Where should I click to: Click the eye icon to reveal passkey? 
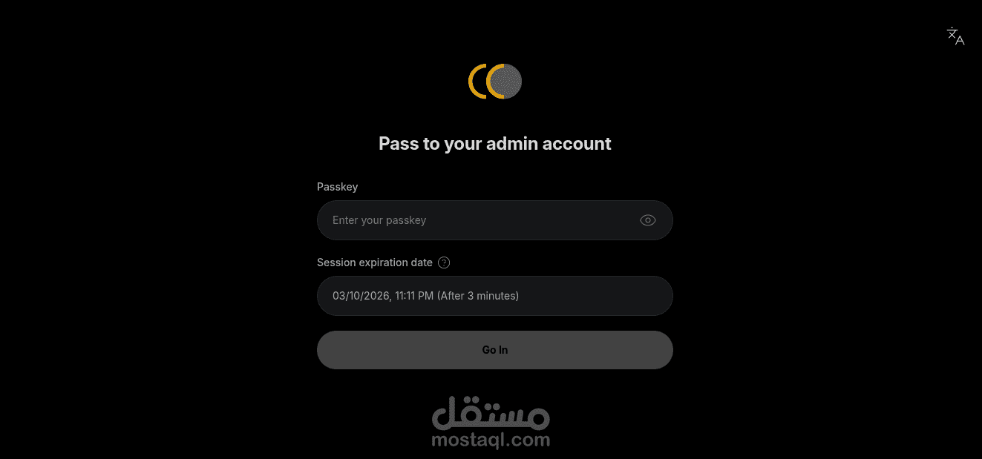(x=648, y=220)
